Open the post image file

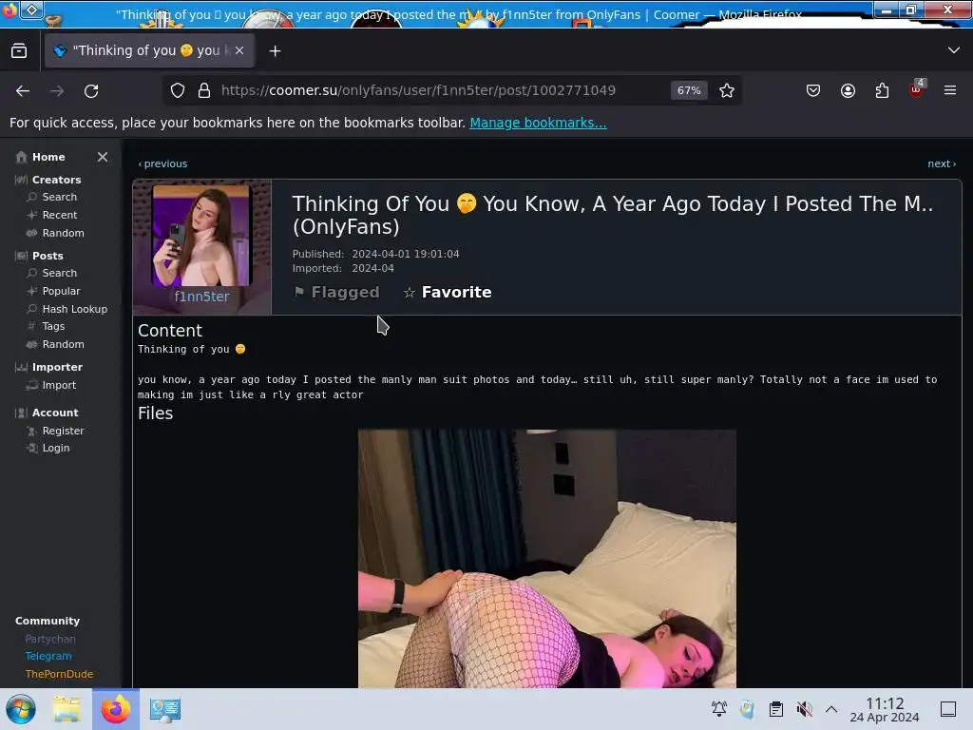coord(546,558)
